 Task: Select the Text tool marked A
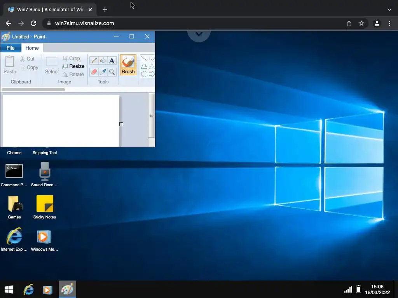point(112,61)
